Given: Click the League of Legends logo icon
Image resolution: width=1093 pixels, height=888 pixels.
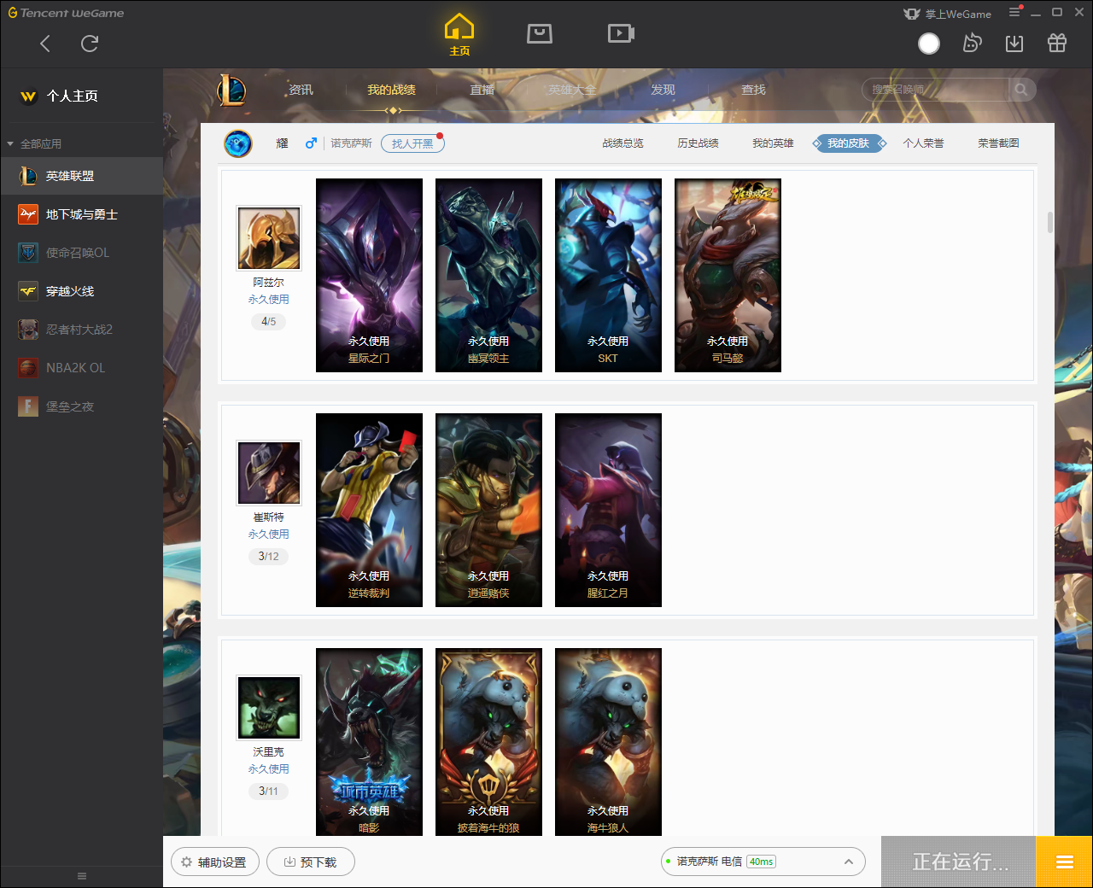Looking at the screenshot, I should [231, 90].
